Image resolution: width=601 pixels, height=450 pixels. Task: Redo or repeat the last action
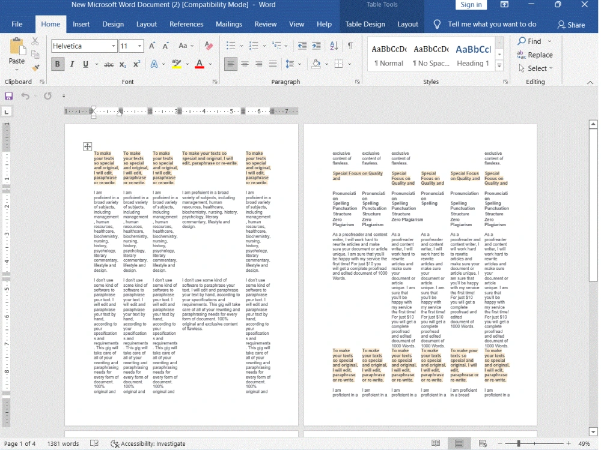[47, 96]
